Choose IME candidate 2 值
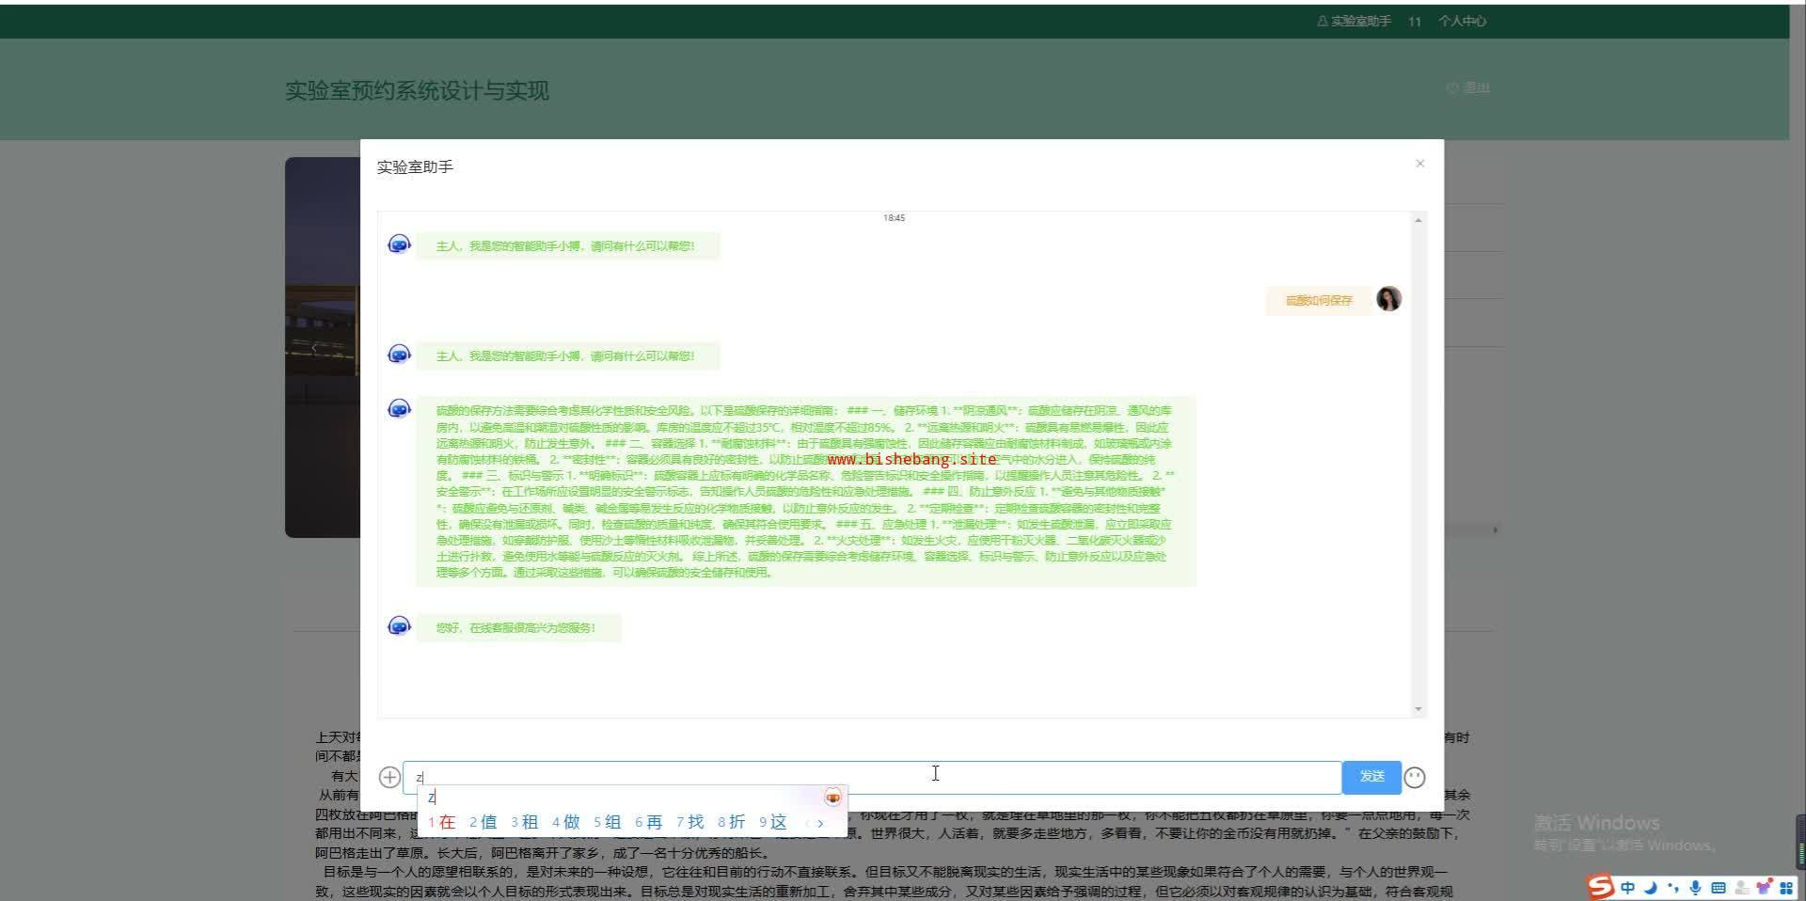Screen dimensions: 1806x901 pyautogui.click(x=483, y=822)
